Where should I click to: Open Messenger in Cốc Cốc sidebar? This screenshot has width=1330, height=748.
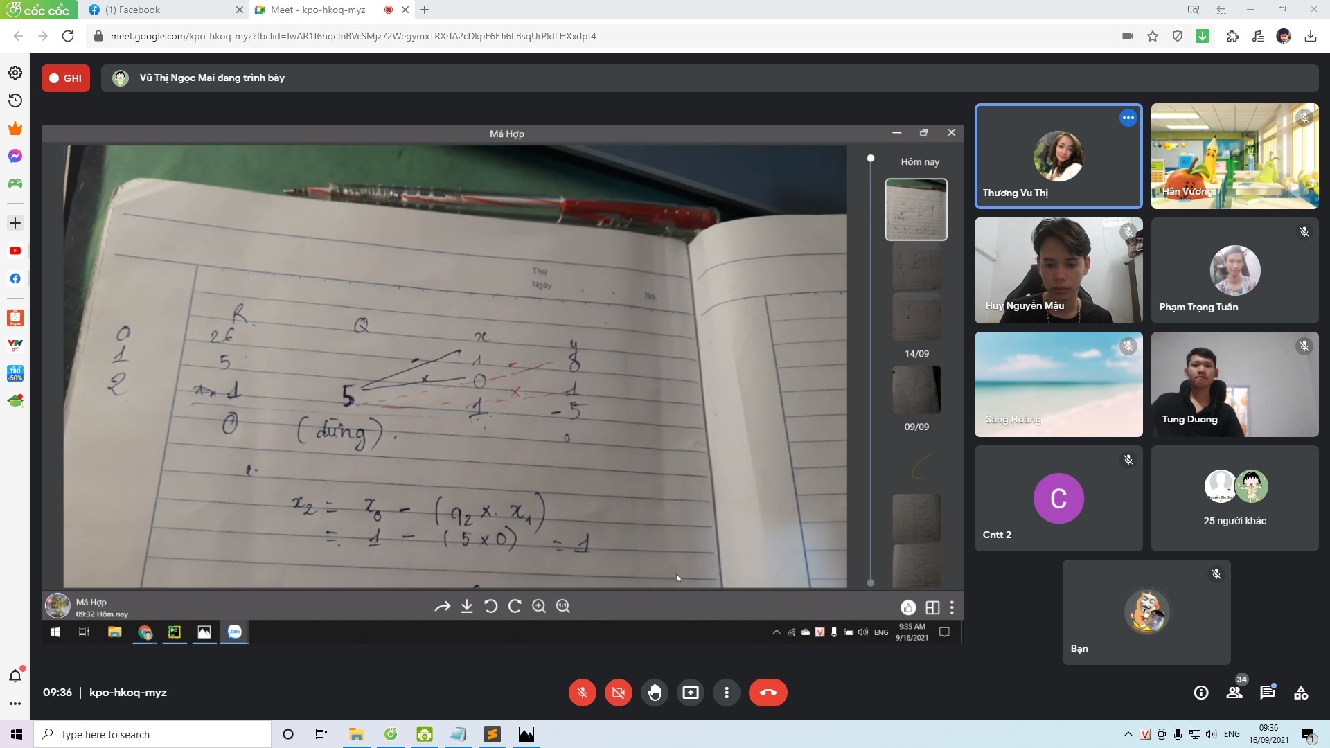[15, 156]
